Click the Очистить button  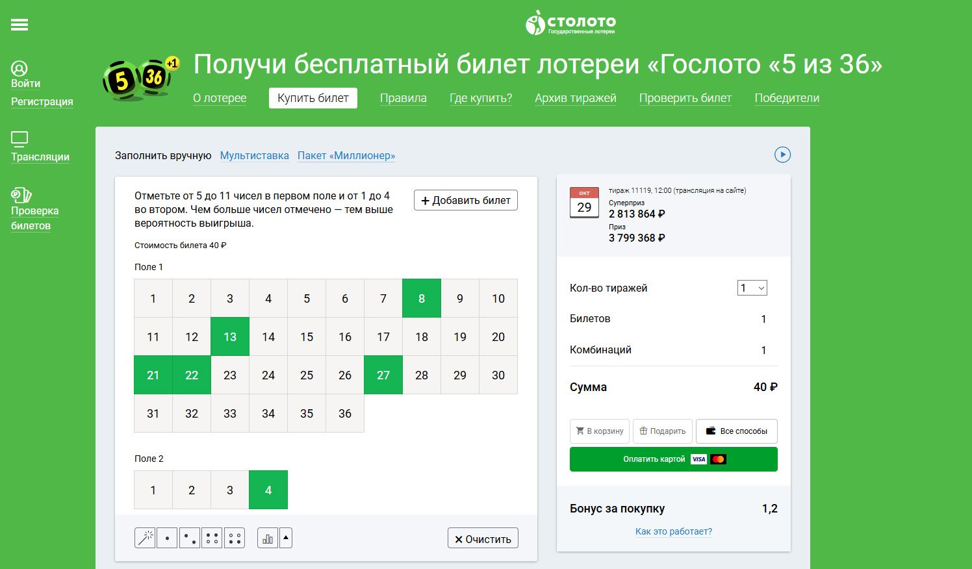point(483,538)
